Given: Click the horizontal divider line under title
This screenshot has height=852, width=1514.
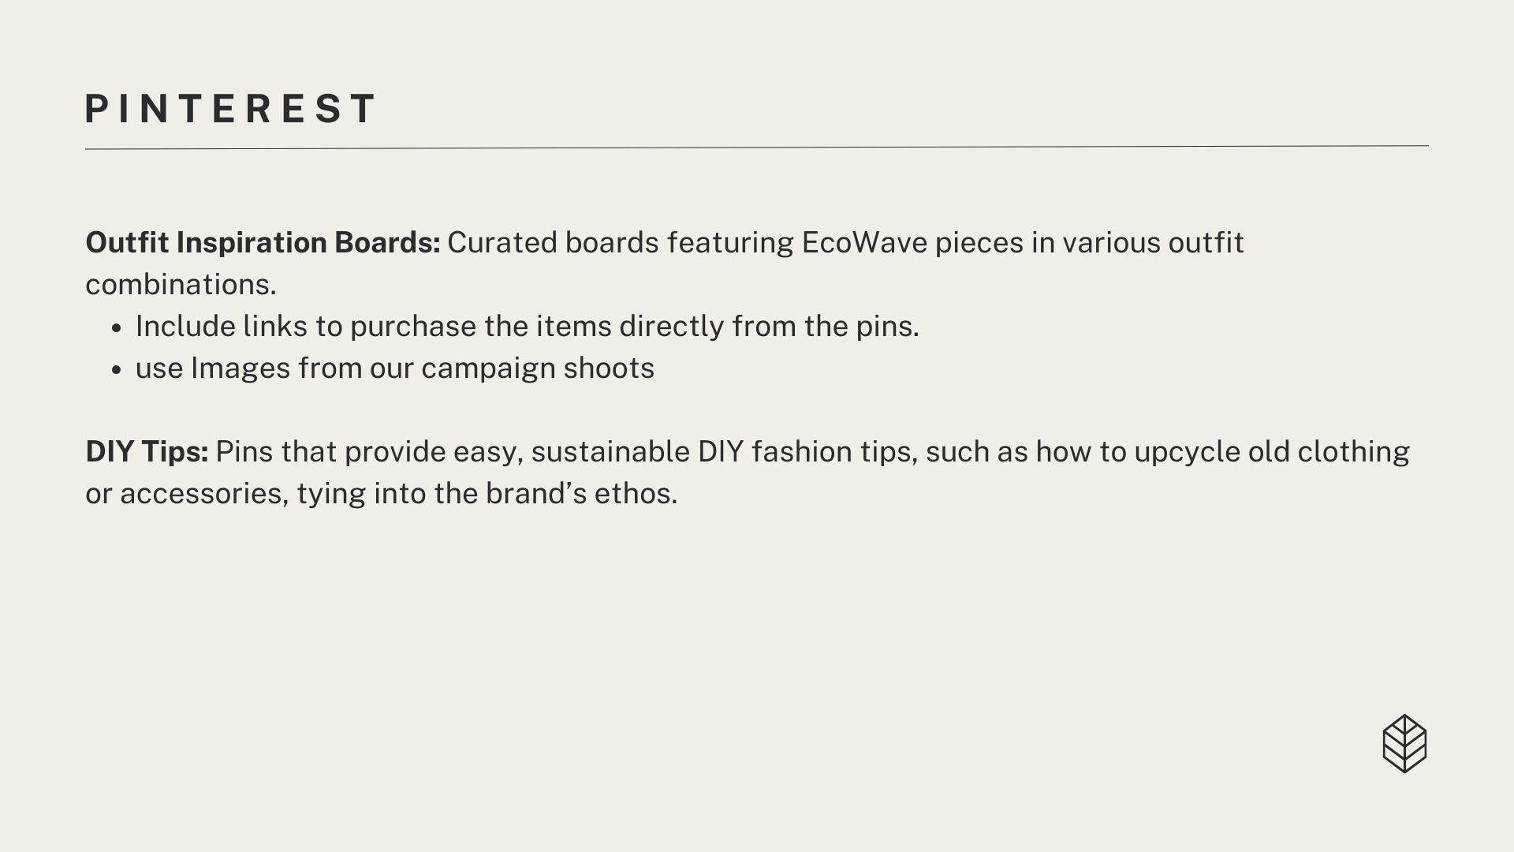Looking at the screenshot, I should 757,148.
